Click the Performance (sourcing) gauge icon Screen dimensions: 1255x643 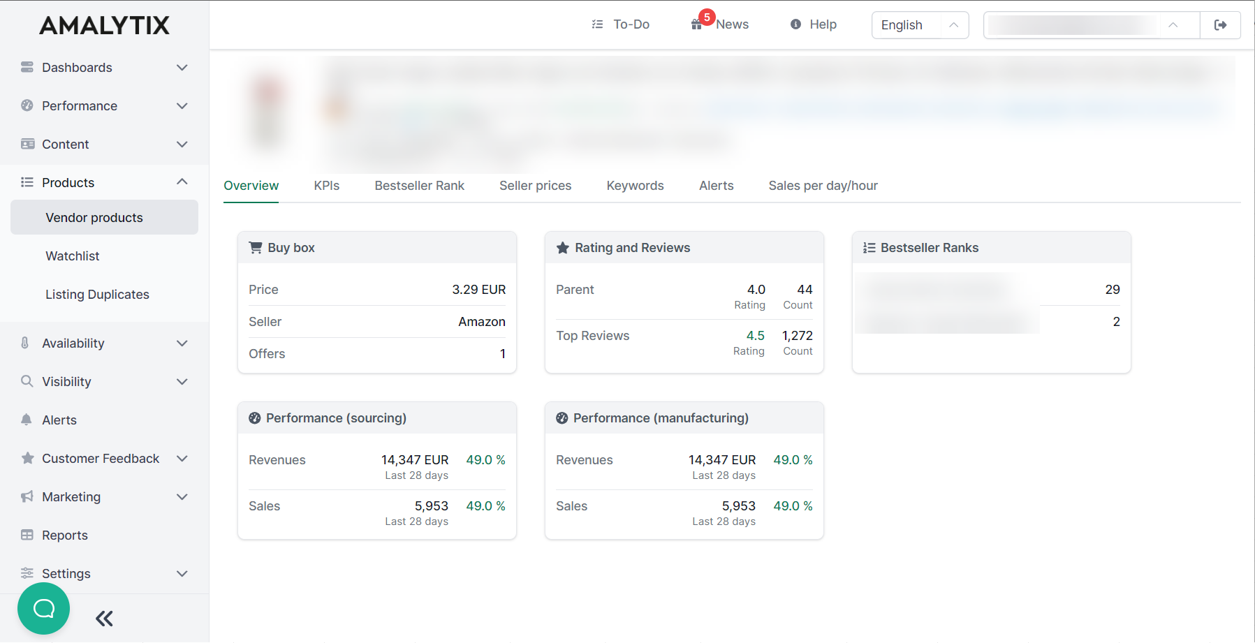click(x=255, y=418)
